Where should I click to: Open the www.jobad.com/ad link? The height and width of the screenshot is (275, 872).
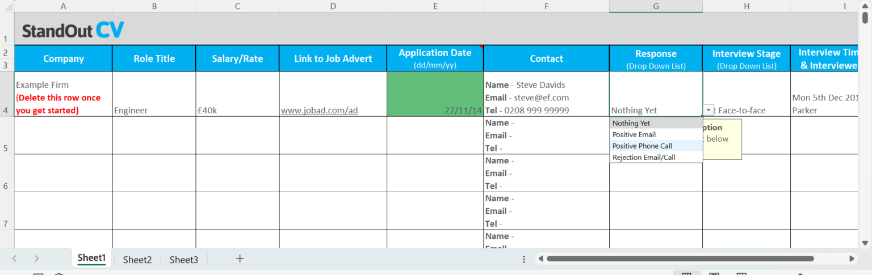coord(319,111)
